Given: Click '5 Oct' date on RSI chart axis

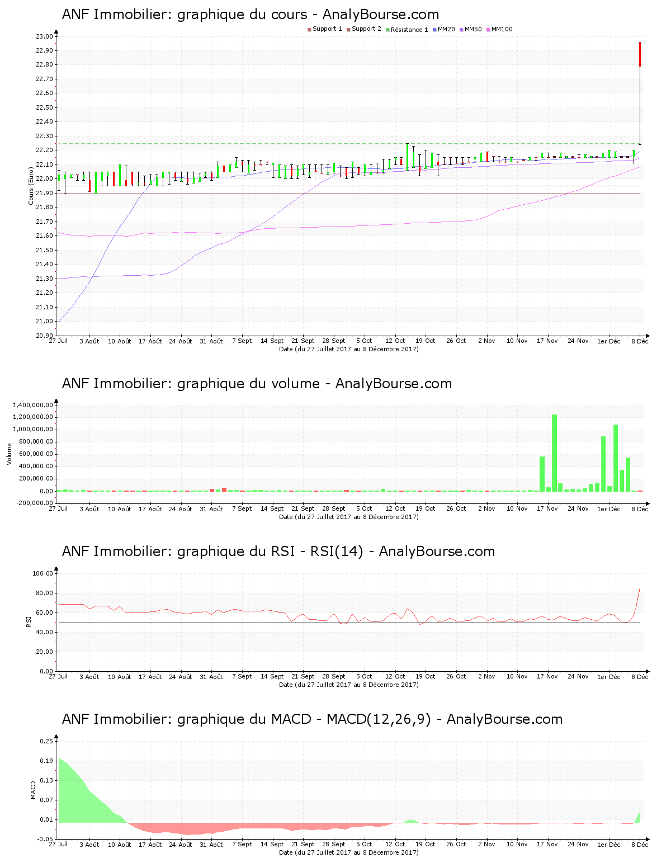Looking at the screenshot, I should pyautogui.click(x=364, y=676).
